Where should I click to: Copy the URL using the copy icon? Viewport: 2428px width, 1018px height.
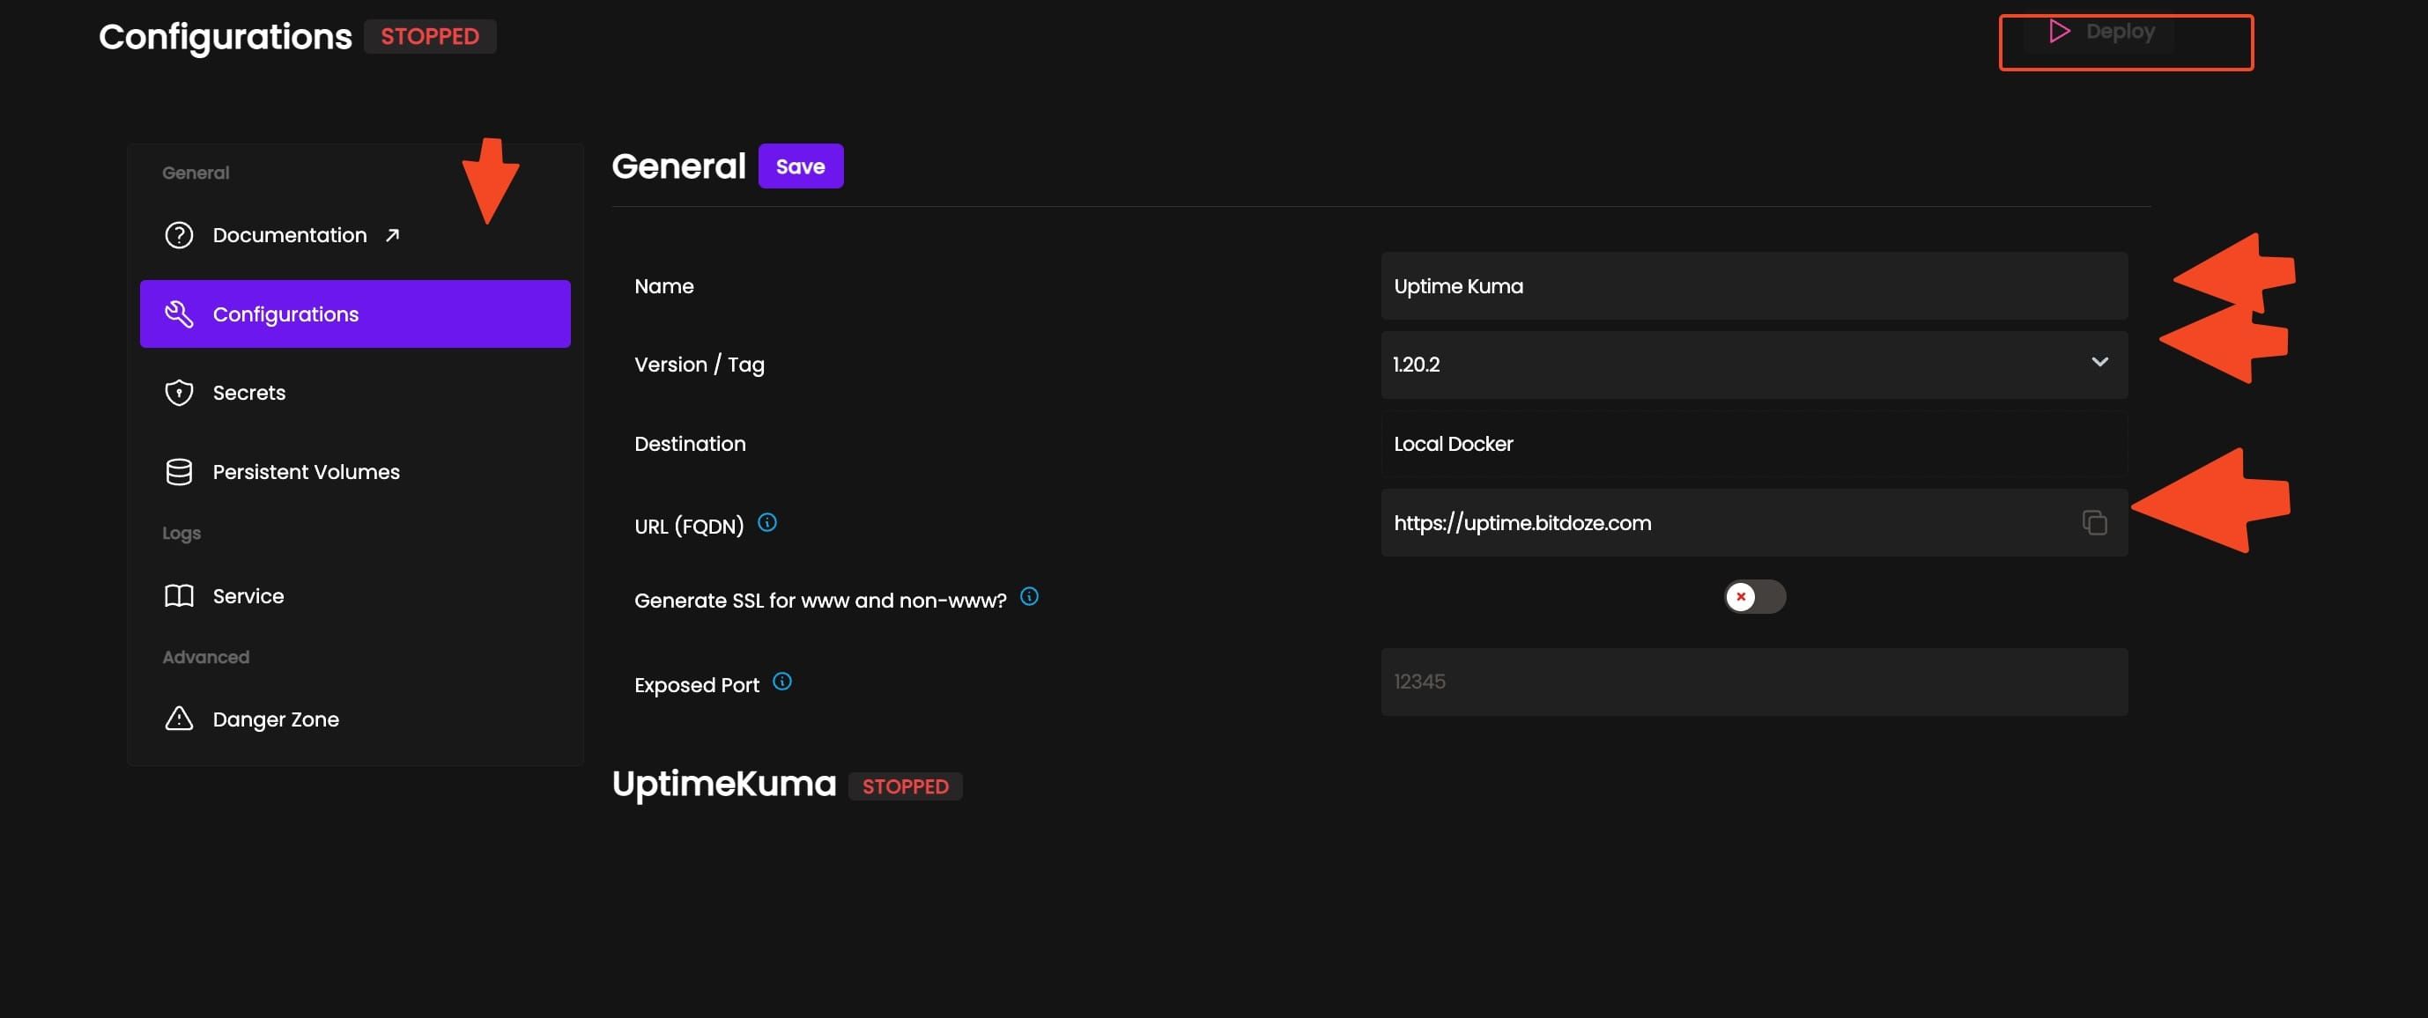point(2094,522)
